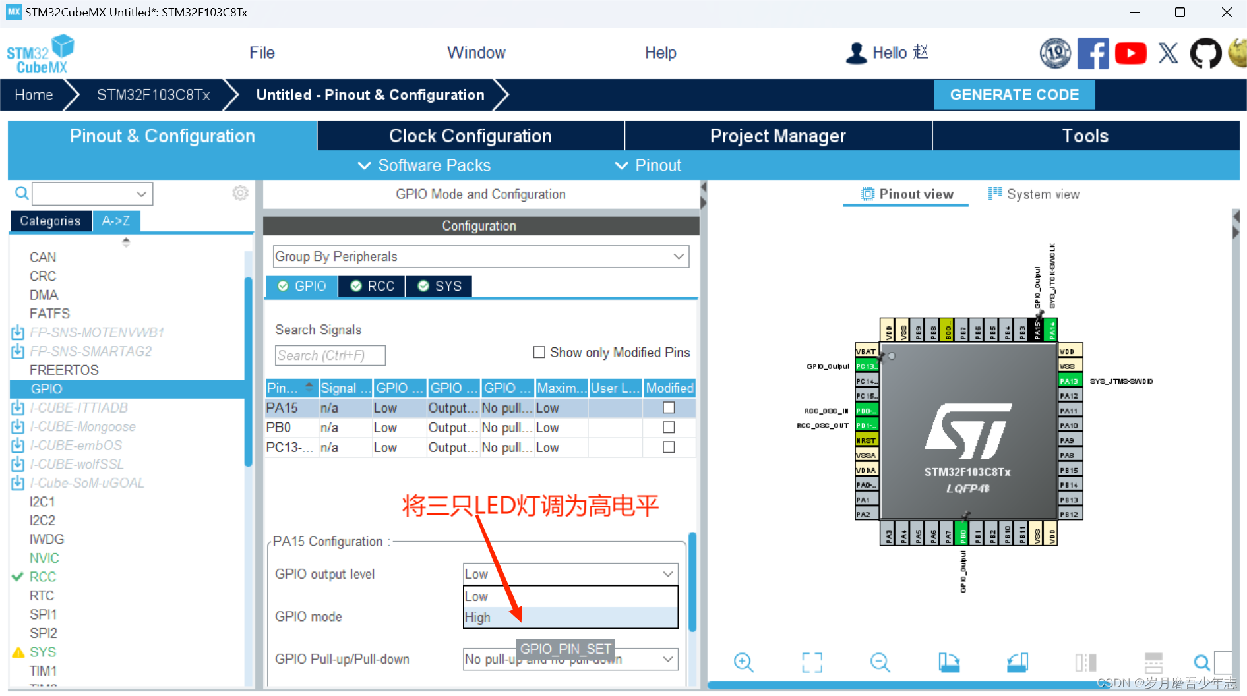Click the STM32CubeMX logo
The width and height of the screenshot is (1247, 696).
(40, 54)
